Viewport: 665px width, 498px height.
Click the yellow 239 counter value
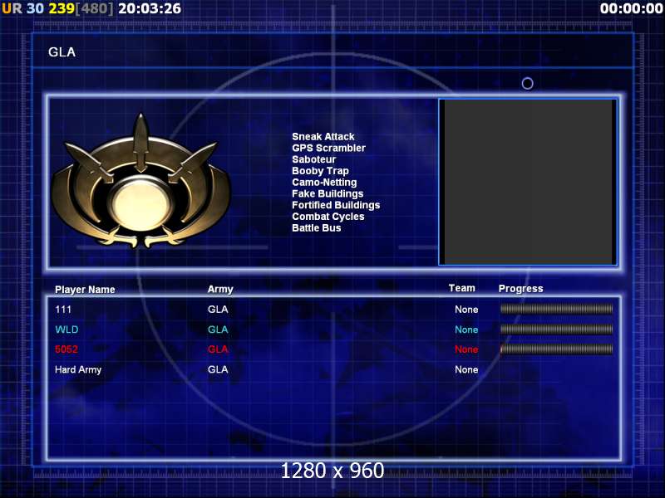click(62, 8)
